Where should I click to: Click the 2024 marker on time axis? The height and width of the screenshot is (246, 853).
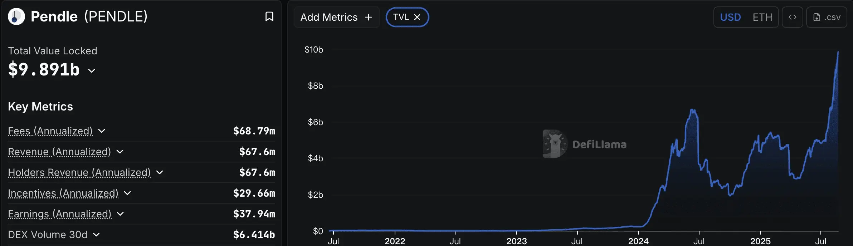pyautogui.click(x=638, y=241)
